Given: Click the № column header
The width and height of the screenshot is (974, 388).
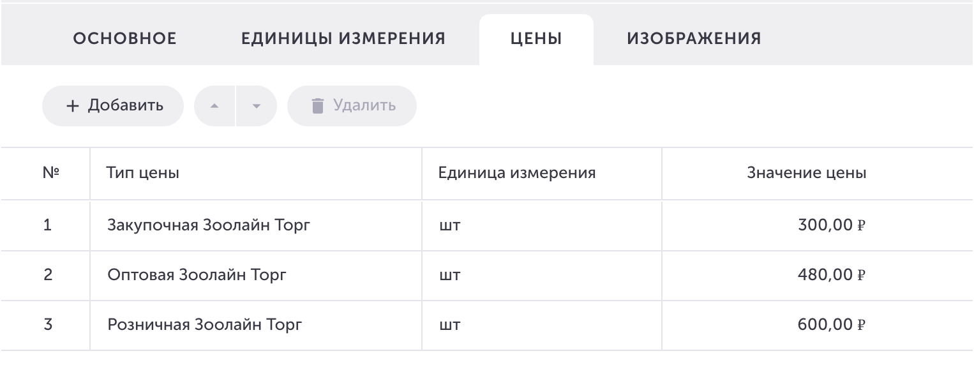Looking at the screenshot, I should [x=51, y=173].
